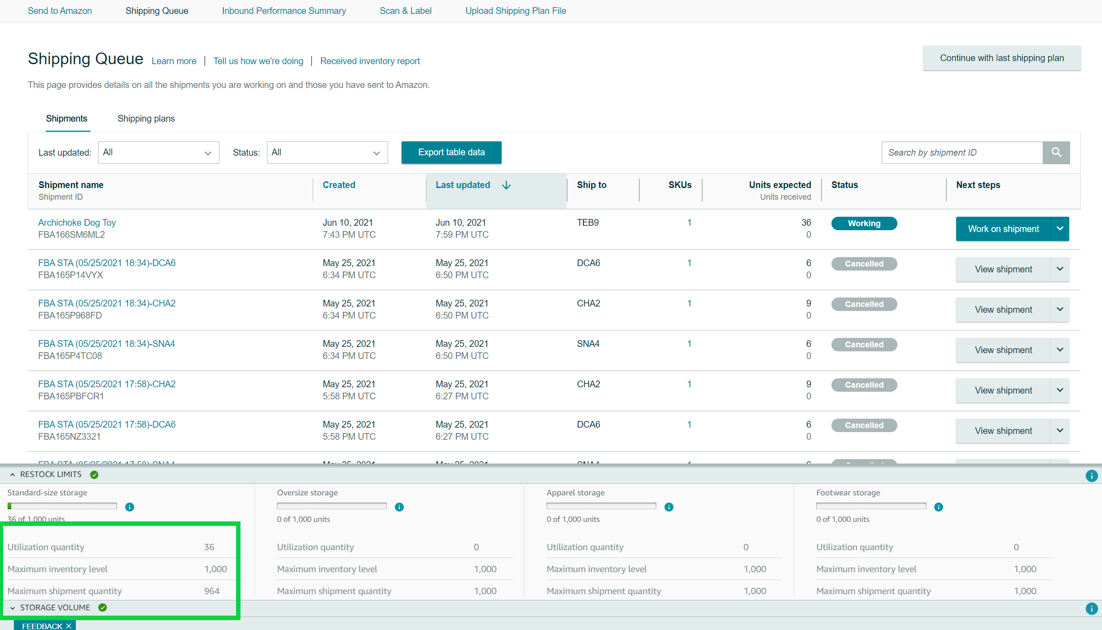
Task: Sort by Last updated arrow
Action: pyautogui.click(x=507, y=185)
